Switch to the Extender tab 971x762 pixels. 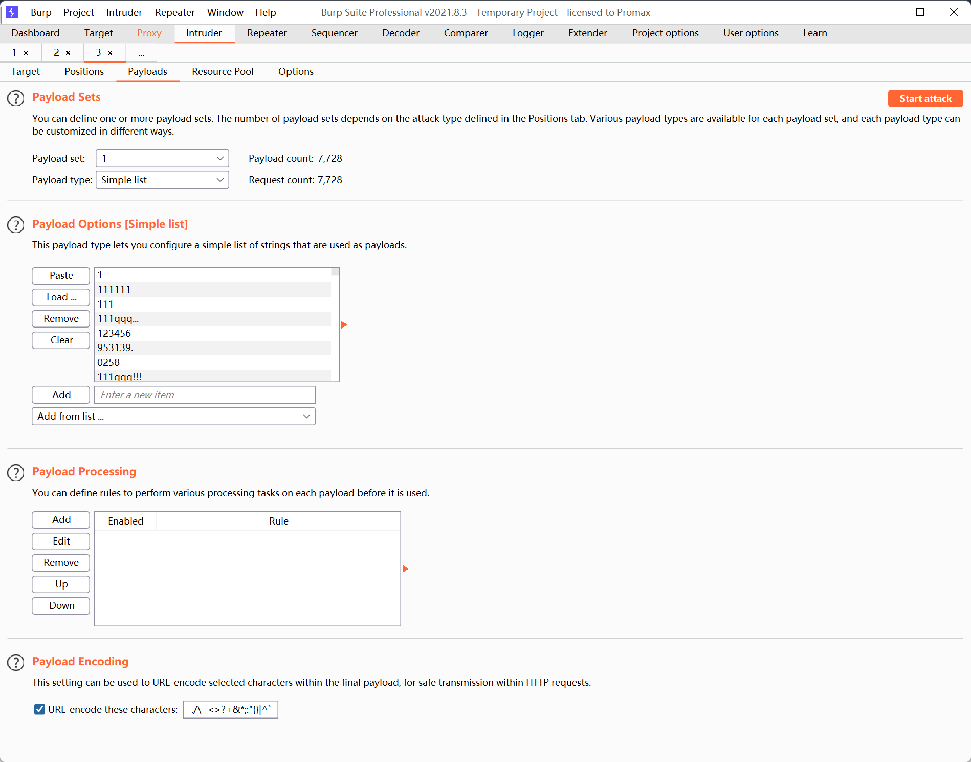[587, 33]
